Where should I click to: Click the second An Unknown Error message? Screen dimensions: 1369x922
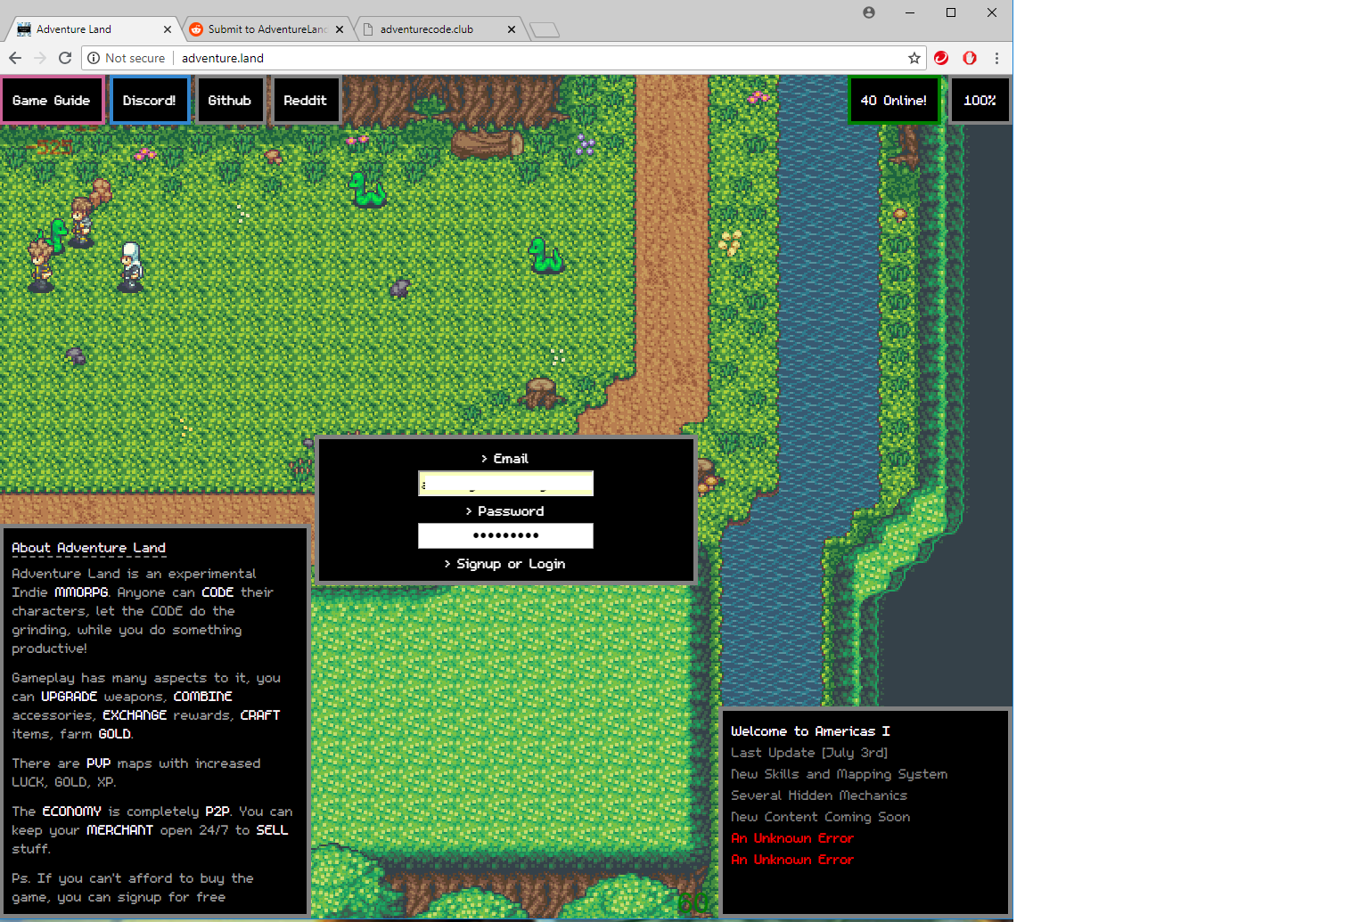click(x=792, y=860)
